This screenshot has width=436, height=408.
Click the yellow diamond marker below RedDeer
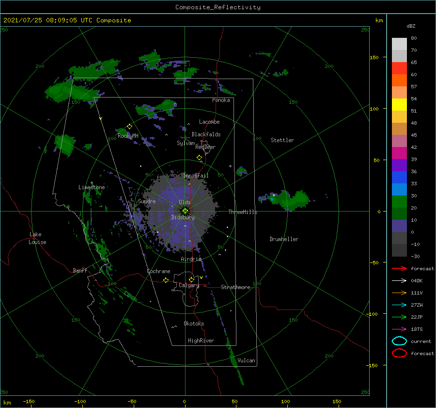tap(199, 158)
